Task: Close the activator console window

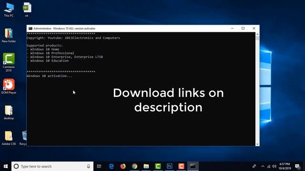Action: tap(254, 28)
